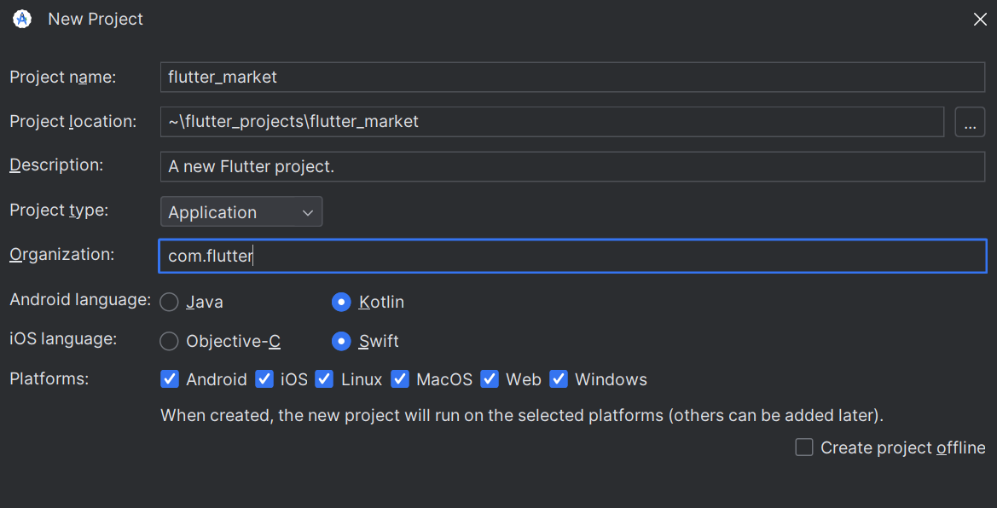Click the Project name input field
Viewport: 997px width, 508px height.
573,78
